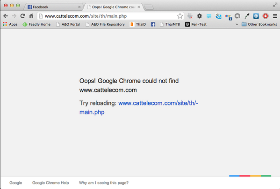Click the download arrow extension icon

[x=190, y=16]
